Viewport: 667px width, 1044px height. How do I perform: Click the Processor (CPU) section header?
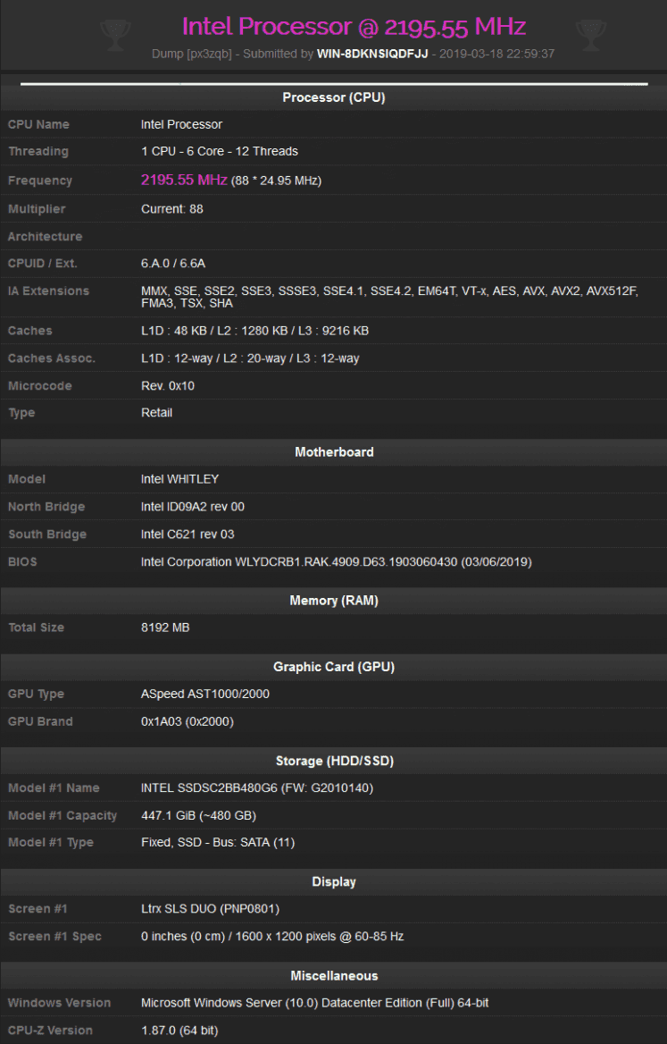[x=334, y=97]
